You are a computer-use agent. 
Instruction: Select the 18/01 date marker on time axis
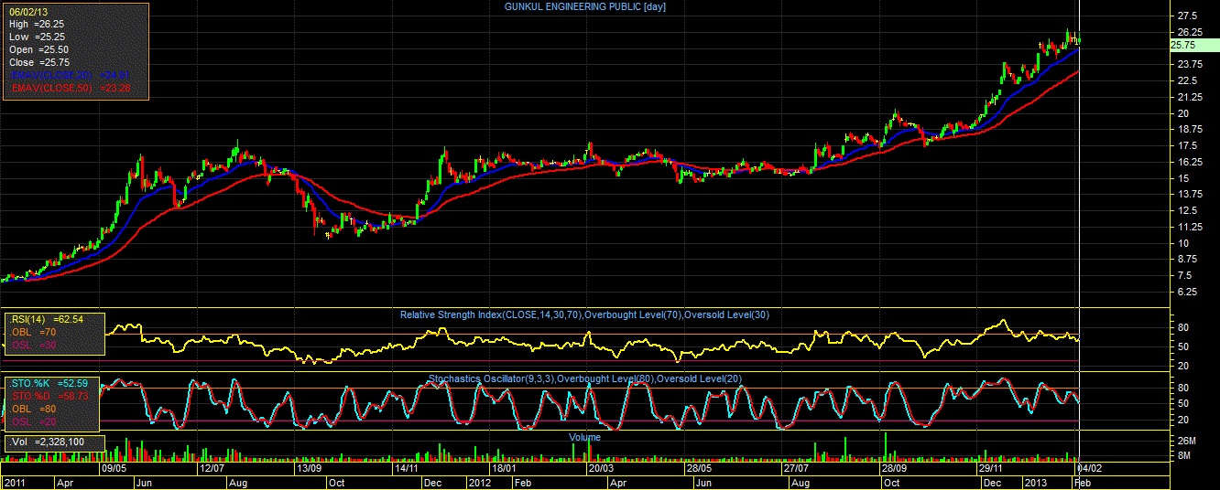pos(505,468)
